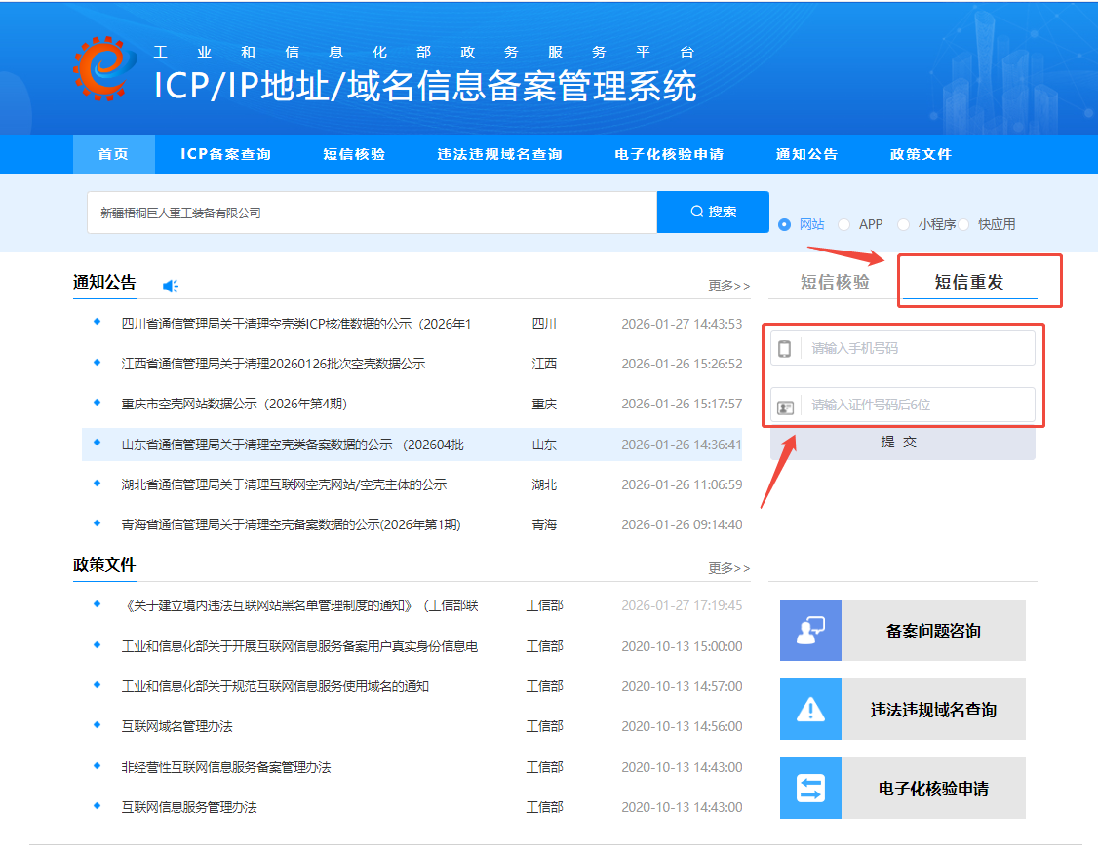Open ICP备案查询 in navigation bar
Viewport: 1098px width, 851px height.
(225, 154)
